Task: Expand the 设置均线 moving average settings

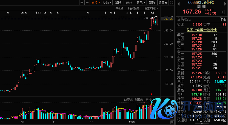Action: pos(151,8)
